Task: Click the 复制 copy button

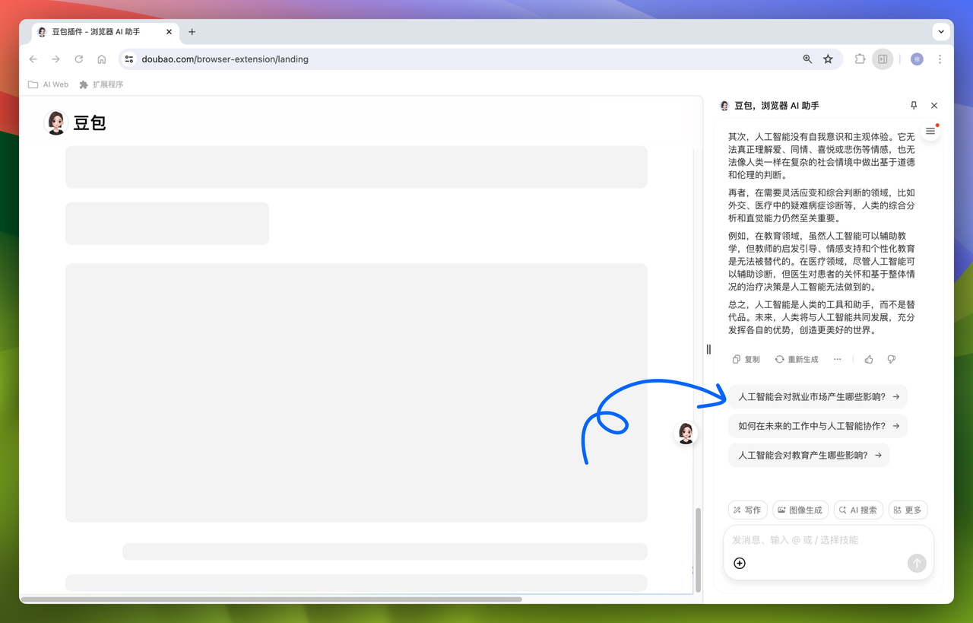Action: pos(746,359)
